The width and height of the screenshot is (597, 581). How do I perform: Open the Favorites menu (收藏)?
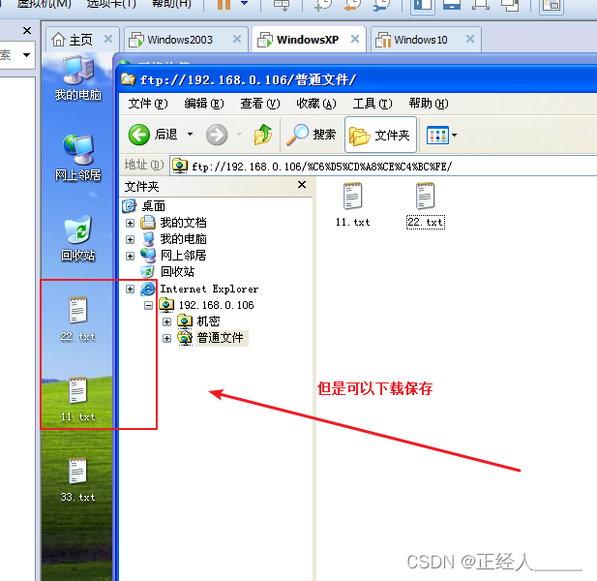(316, 104)
